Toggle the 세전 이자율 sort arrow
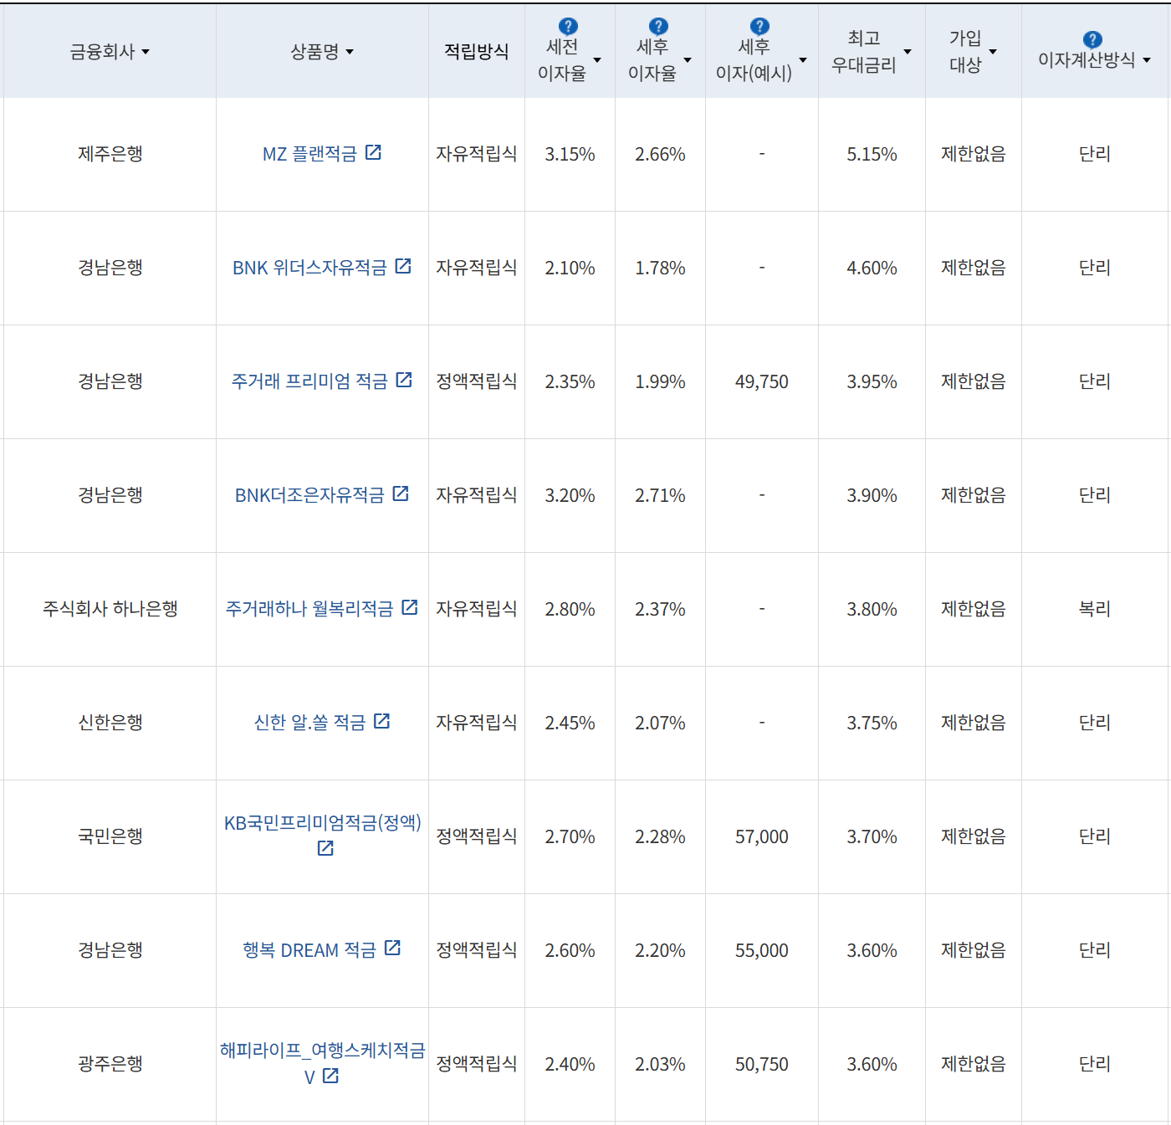Image resolution: width=1171 pixels, height=1125 pixels. point(597,60)
